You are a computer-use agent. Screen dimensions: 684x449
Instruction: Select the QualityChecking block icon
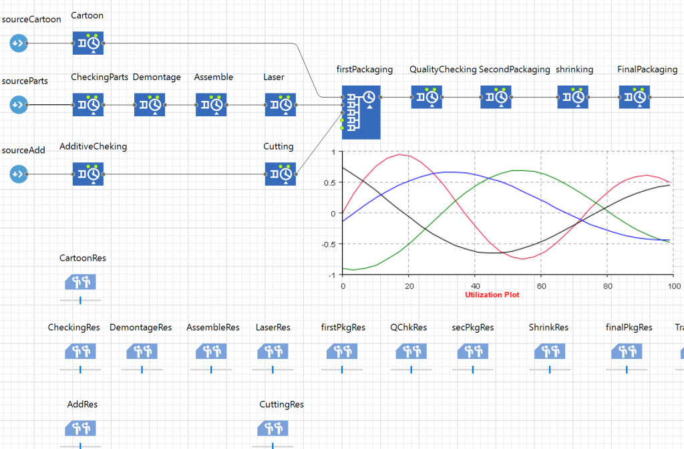coord(426,98)
